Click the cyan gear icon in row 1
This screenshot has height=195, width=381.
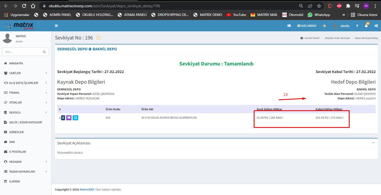pos(75,118)
